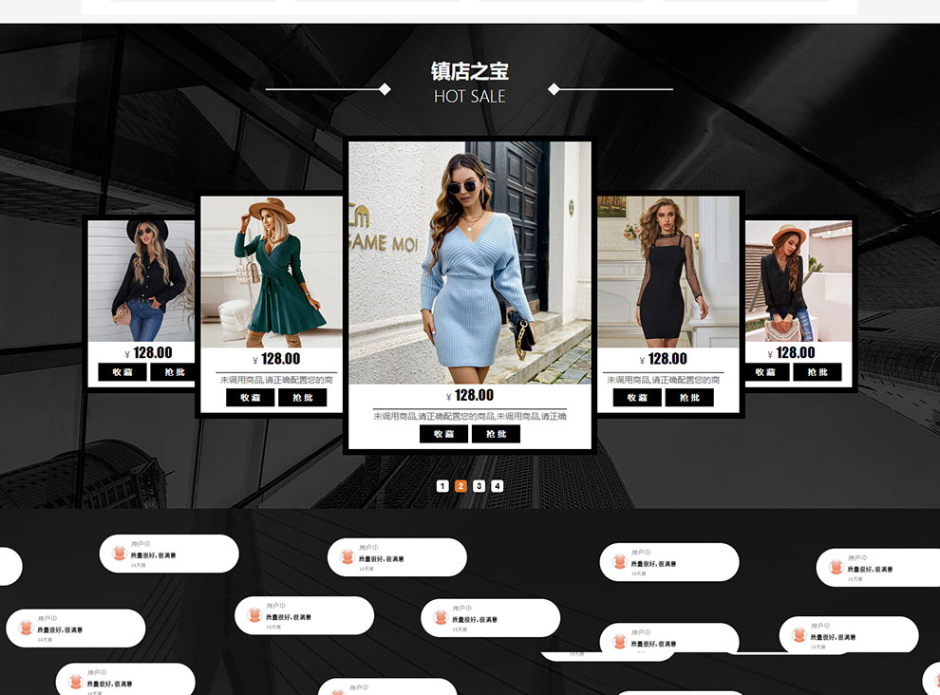Viewport: 940px width, 695px height.
Task: Go to carousel page 4
Action: (x=497, y=486)
